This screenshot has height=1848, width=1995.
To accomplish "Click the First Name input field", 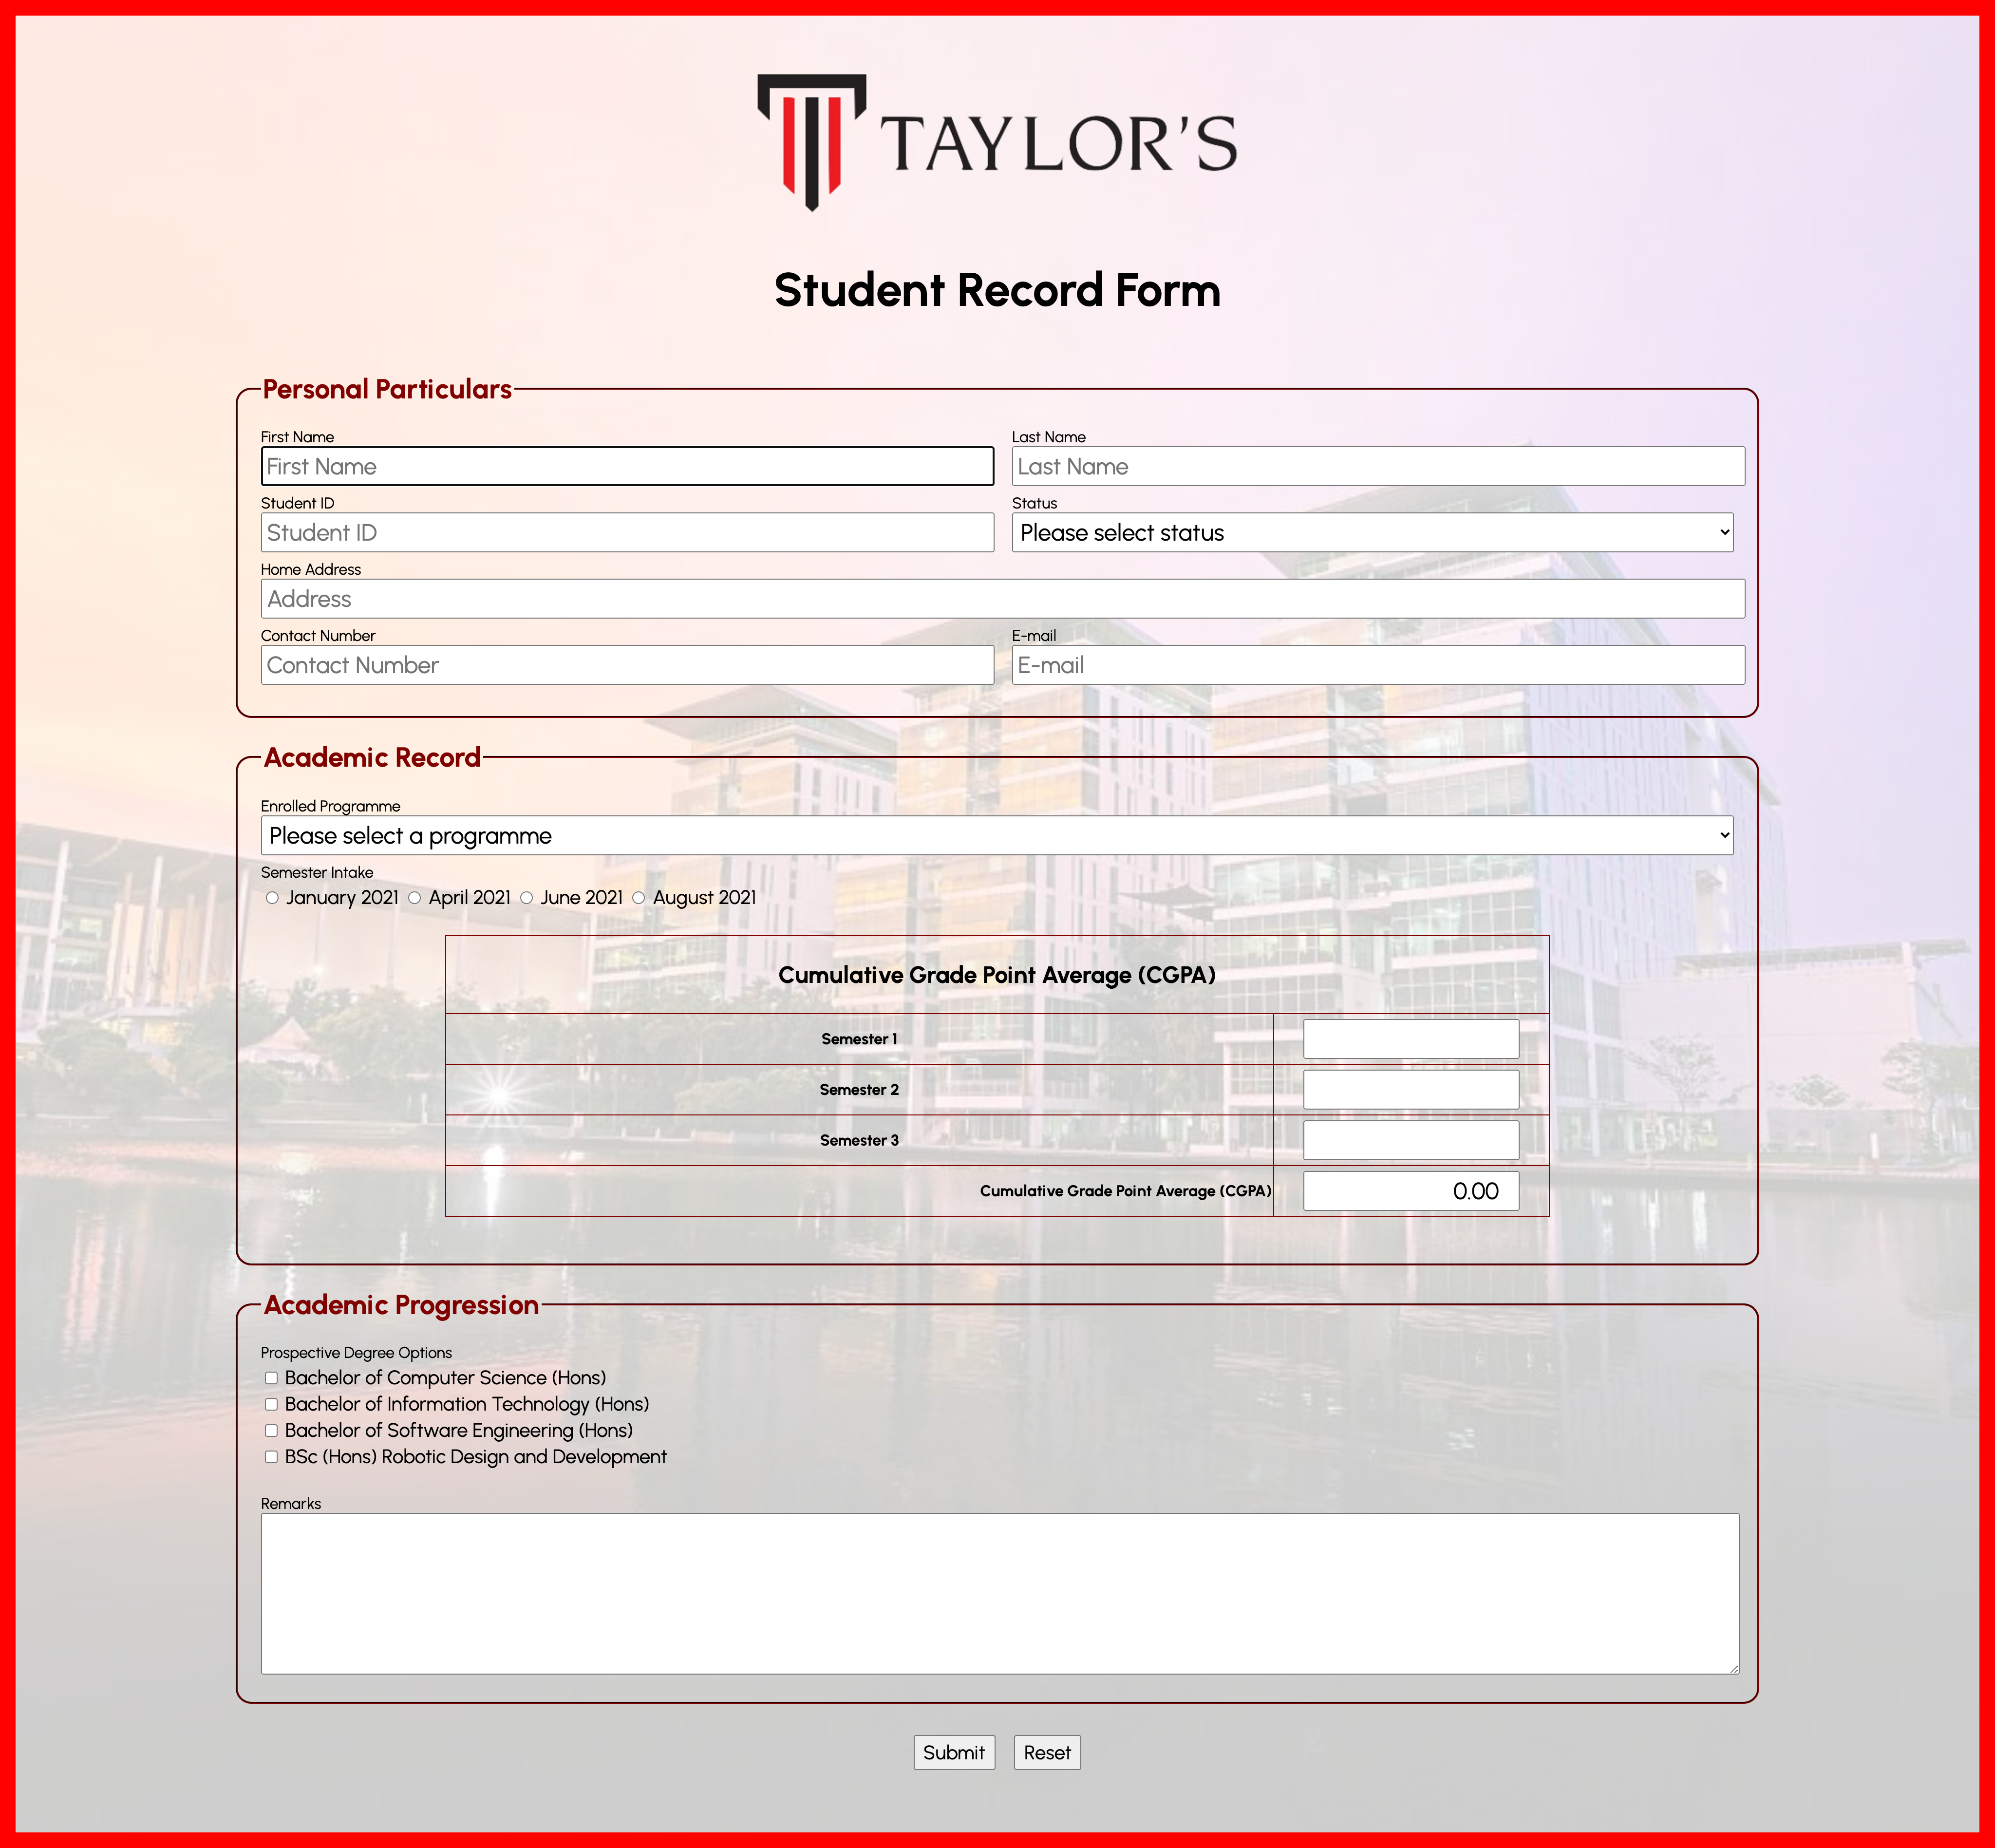I will coord(626,466).
